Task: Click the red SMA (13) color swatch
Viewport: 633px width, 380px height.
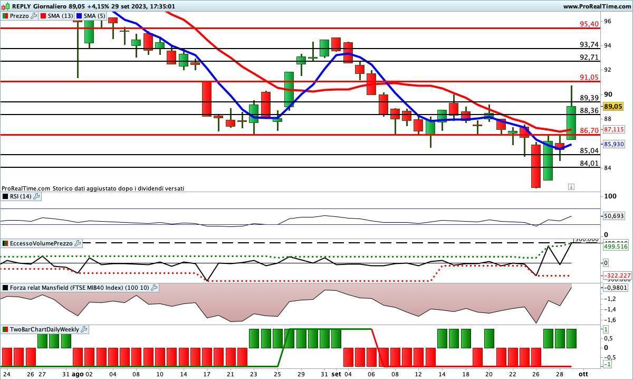Action: pos(43,16)
